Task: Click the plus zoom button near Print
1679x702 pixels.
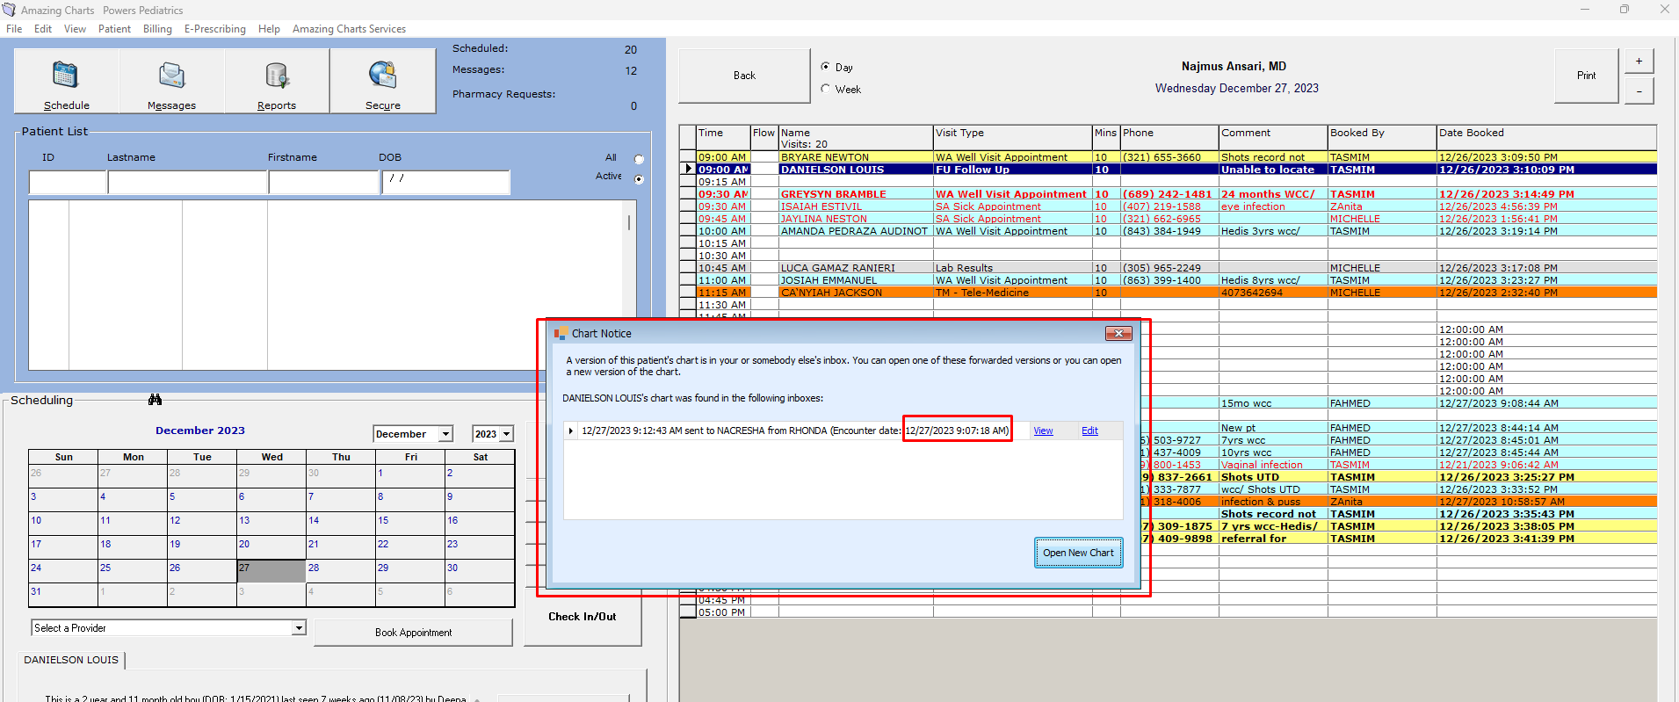Action: pos(1639,62)
